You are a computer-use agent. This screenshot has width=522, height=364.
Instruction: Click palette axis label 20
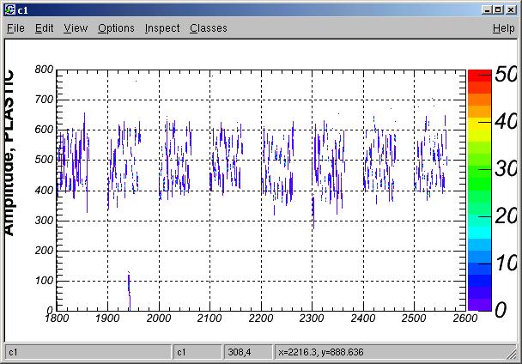pos(506,216)
